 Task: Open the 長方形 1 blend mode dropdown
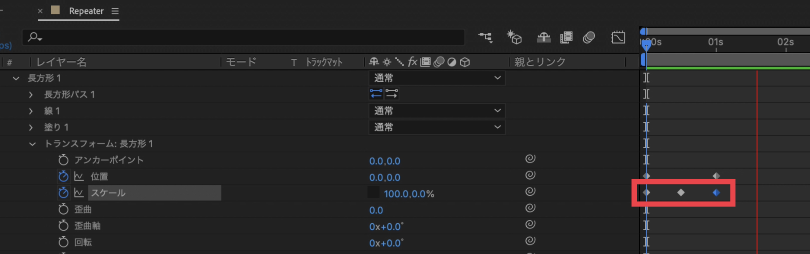[437, 78]
